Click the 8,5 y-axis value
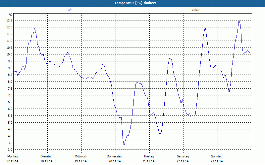The image size is (265, 165). (10, 75)
